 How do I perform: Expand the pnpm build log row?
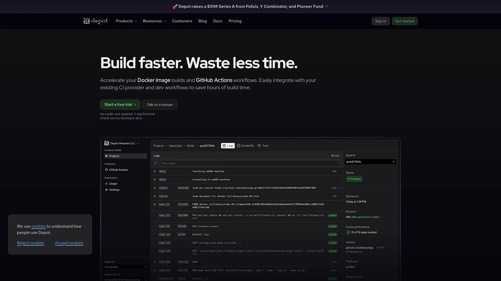click(x=340, y=270)
